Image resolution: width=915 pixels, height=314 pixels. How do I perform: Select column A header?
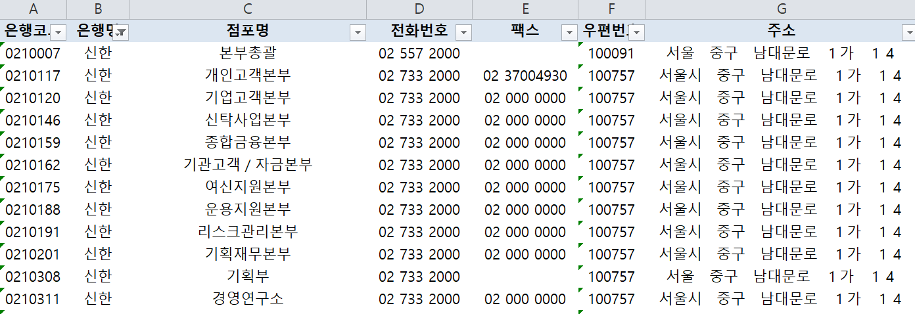tap(34, 9)
